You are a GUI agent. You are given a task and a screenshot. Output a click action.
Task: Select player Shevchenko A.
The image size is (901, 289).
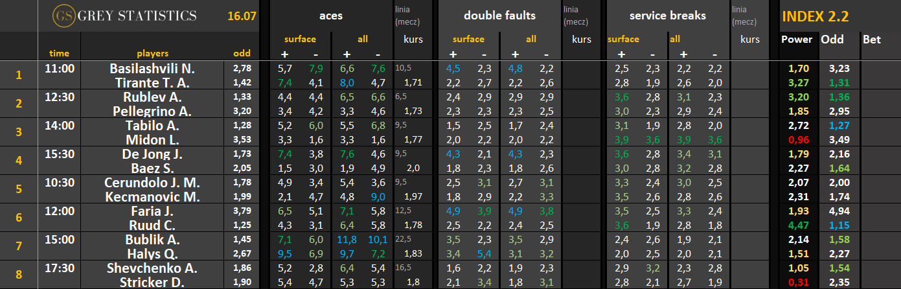point(152,268)
